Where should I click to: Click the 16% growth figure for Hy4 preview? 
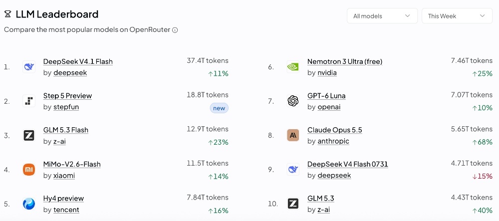(219, 211)
